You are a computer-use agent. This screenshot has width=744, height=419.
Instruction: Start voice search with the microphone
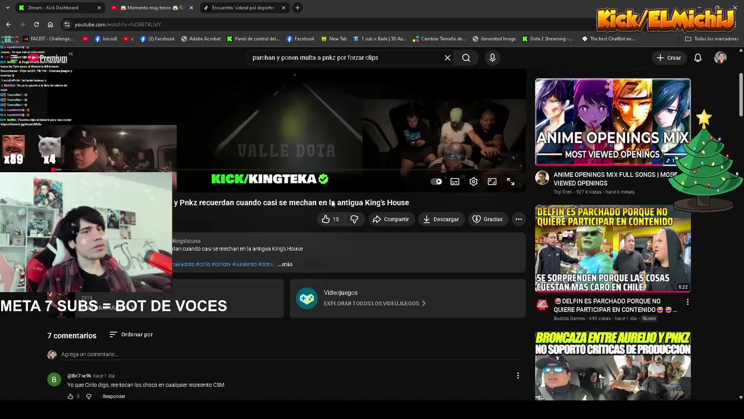tap(492, 58)
